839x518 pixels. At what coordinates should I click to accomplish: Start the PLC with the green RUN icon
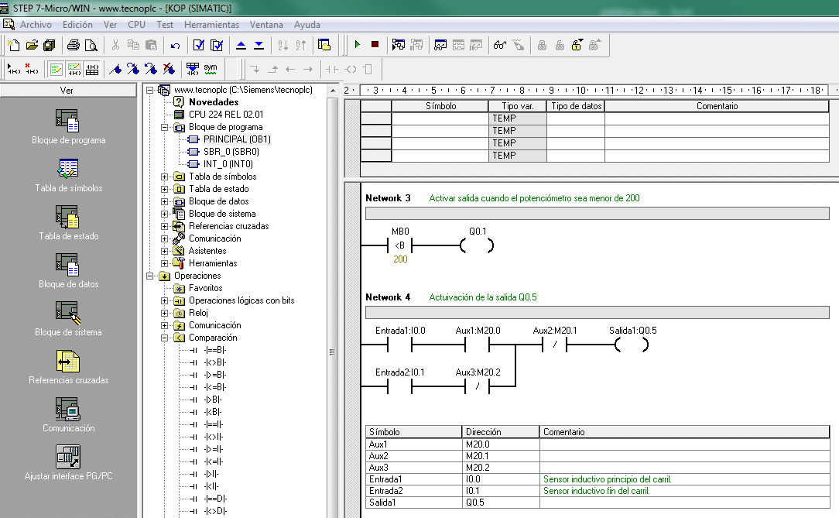(x=357, y=45)
